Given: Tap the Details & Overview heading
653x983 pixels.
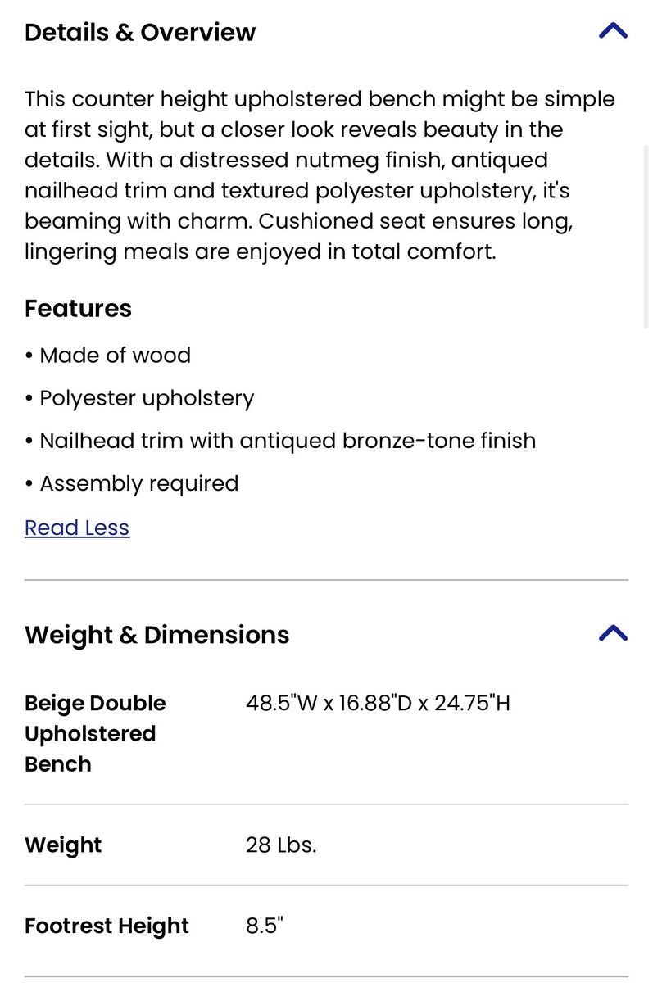Looking at the screenshot, I should [140, 33].
